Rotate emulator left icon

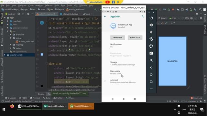[x=151, y=39]
